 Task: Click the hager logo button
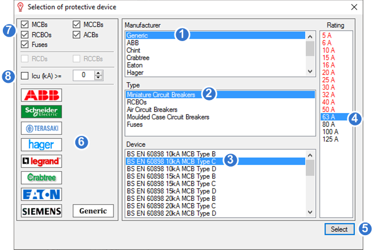pos(42,144)
